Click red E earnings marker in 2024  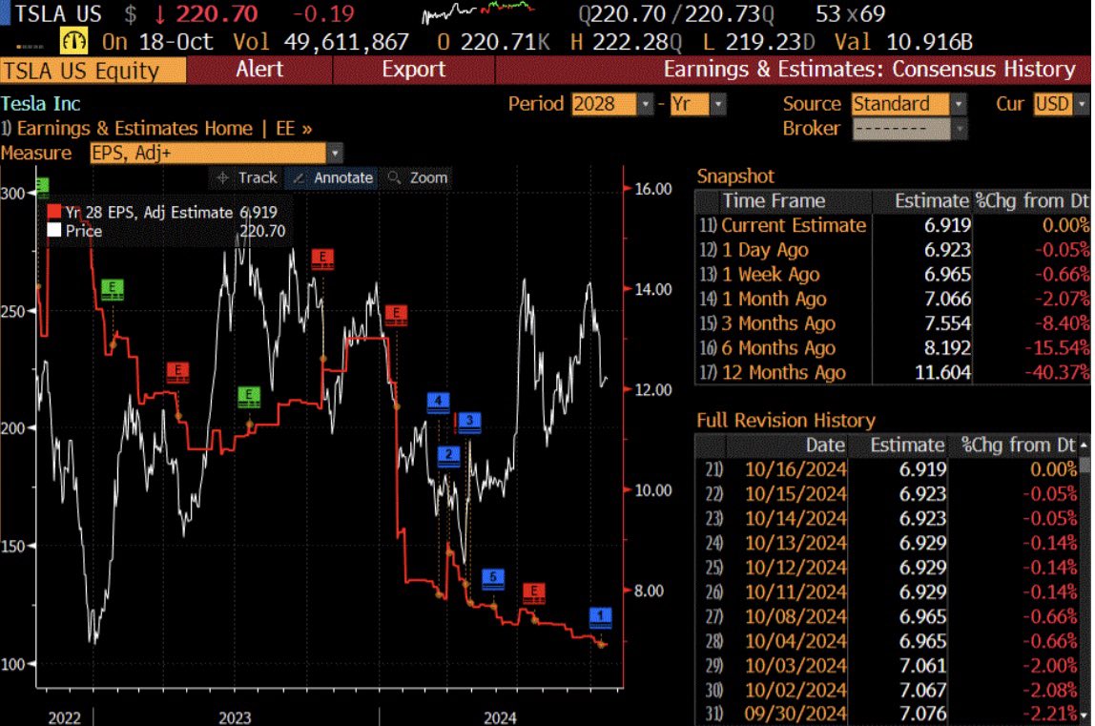533,593
